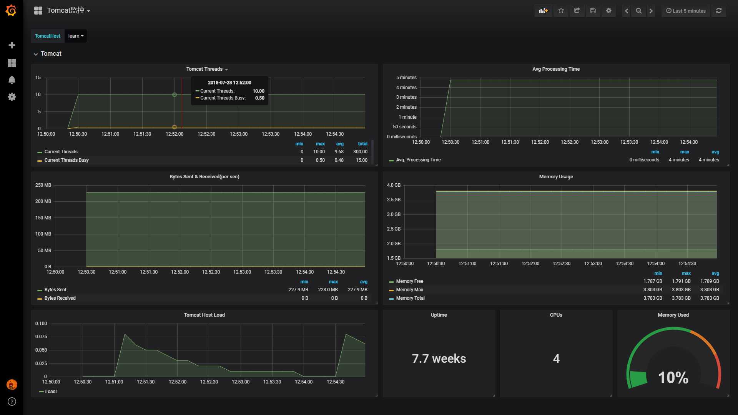Screen dimensions: 738x415
Task: Toggle the Current Threads Busy visibility
Action: pos(66,160)
